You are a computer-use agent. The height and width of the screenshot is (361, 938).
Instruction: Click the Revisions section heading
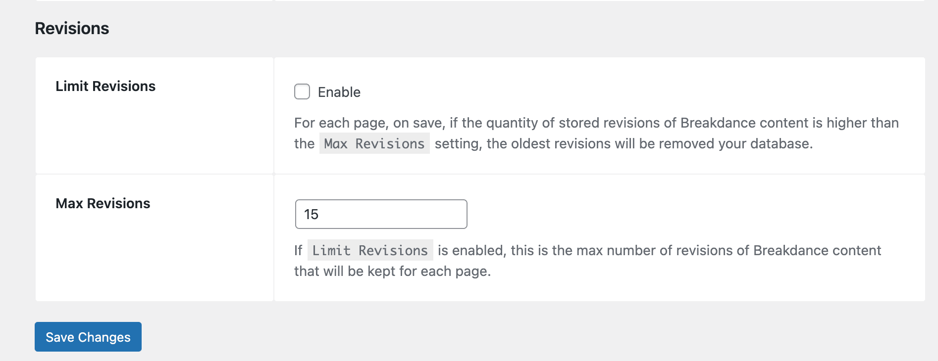pos(72,29)
